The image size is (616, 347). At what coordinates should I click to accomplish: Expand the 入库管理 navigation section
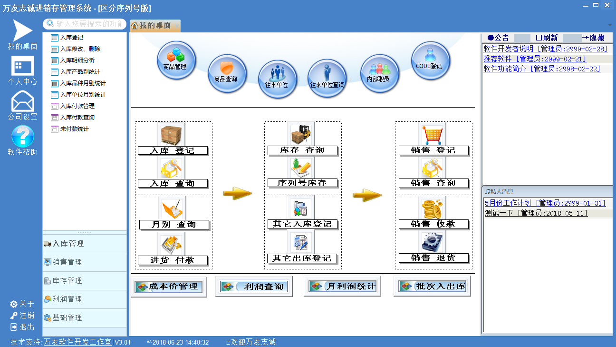(x=85, y=244)
